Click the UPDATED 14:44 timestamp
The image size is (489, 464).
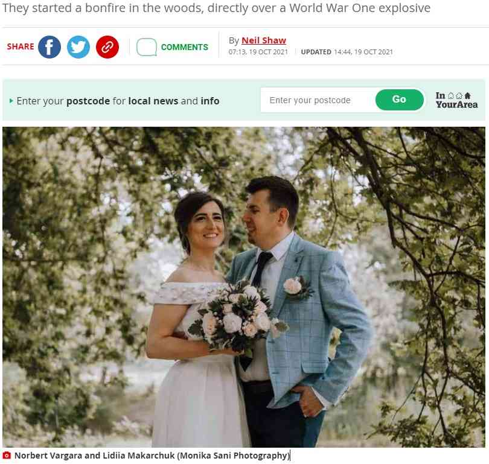[347, 52]
